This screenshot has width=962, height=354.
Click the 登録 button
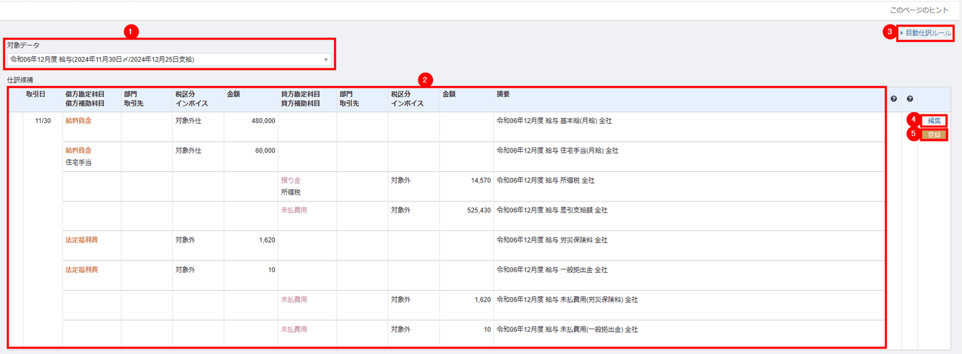[935, 135]
